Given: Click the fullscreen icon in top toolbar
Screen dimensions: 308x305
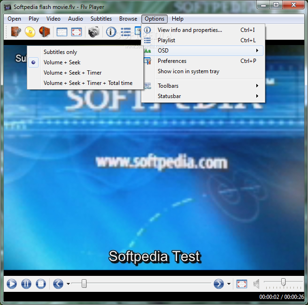Looking at the screenshot, I should (77, 32).
